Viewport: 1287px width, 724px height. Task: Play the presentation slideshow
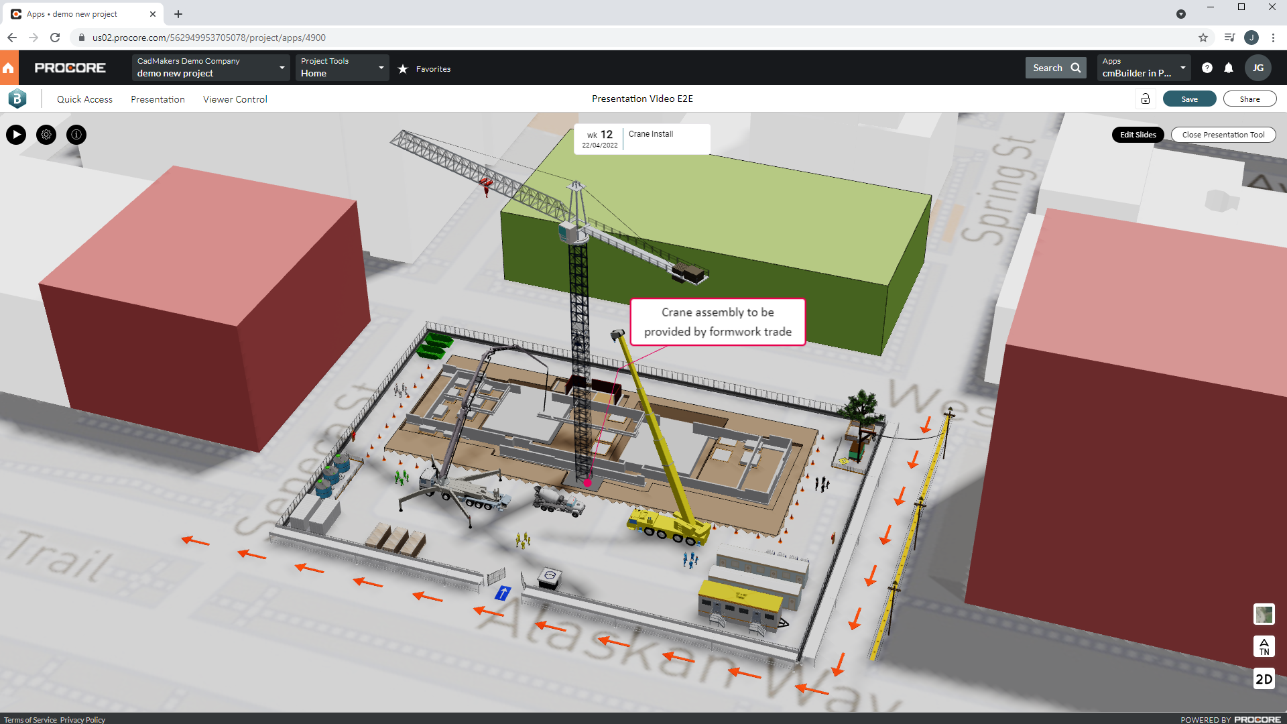coord(16,135)
